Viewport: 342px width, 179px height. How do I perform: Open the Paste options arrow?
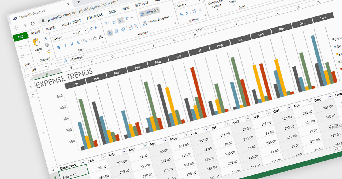coord(39,53)
